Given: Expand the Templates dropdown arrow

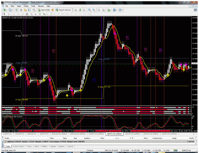Looking at the screenshot, I should [122, 10].
